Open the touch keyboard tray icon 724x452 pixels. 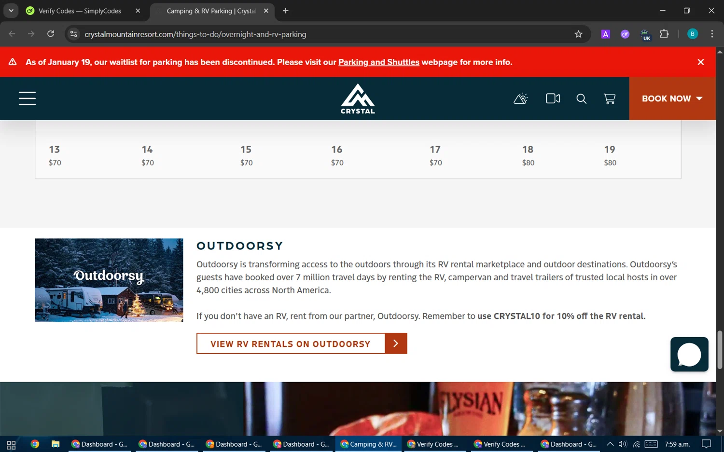click(651, 444)
